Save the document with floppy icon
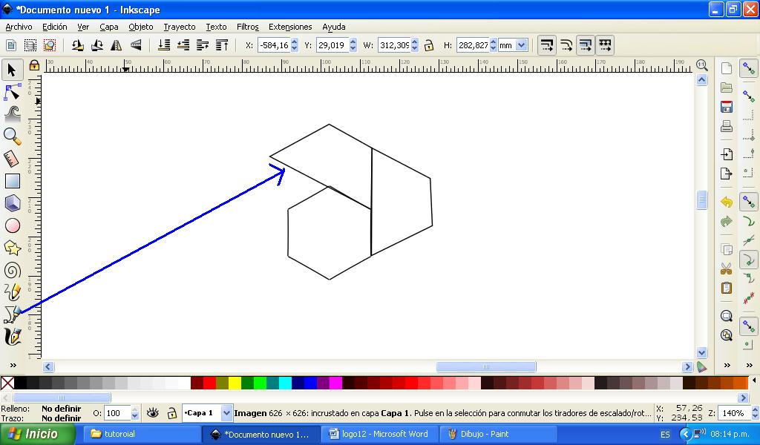This screenshot has height=445, width=760. click(x=726, y=107)
